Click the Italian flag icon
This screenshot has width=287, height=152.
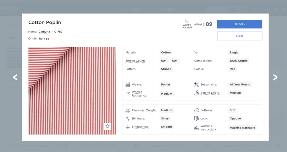coord(47,39)
